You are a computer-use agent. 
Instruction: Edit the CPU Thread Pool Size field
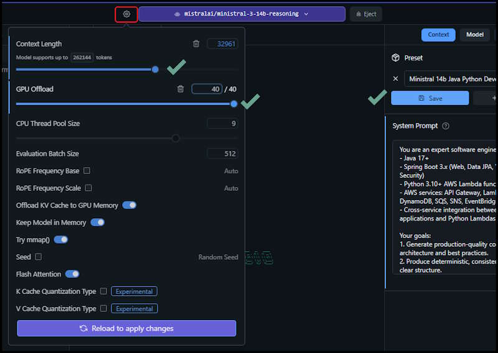coord(222,124)
